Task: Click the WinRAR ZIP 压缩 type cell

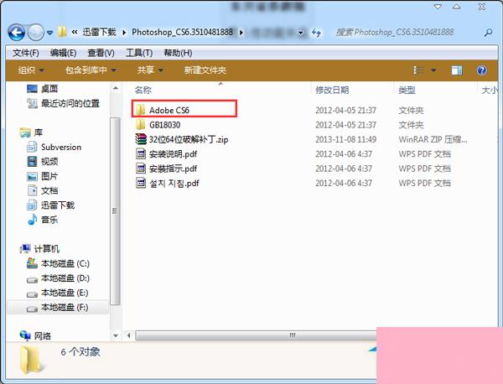Action: coord(433,139)
